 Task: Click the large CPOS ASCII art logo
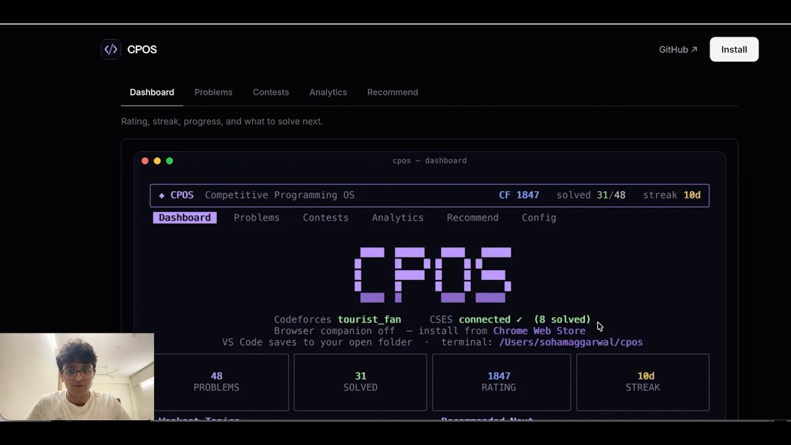433,275
